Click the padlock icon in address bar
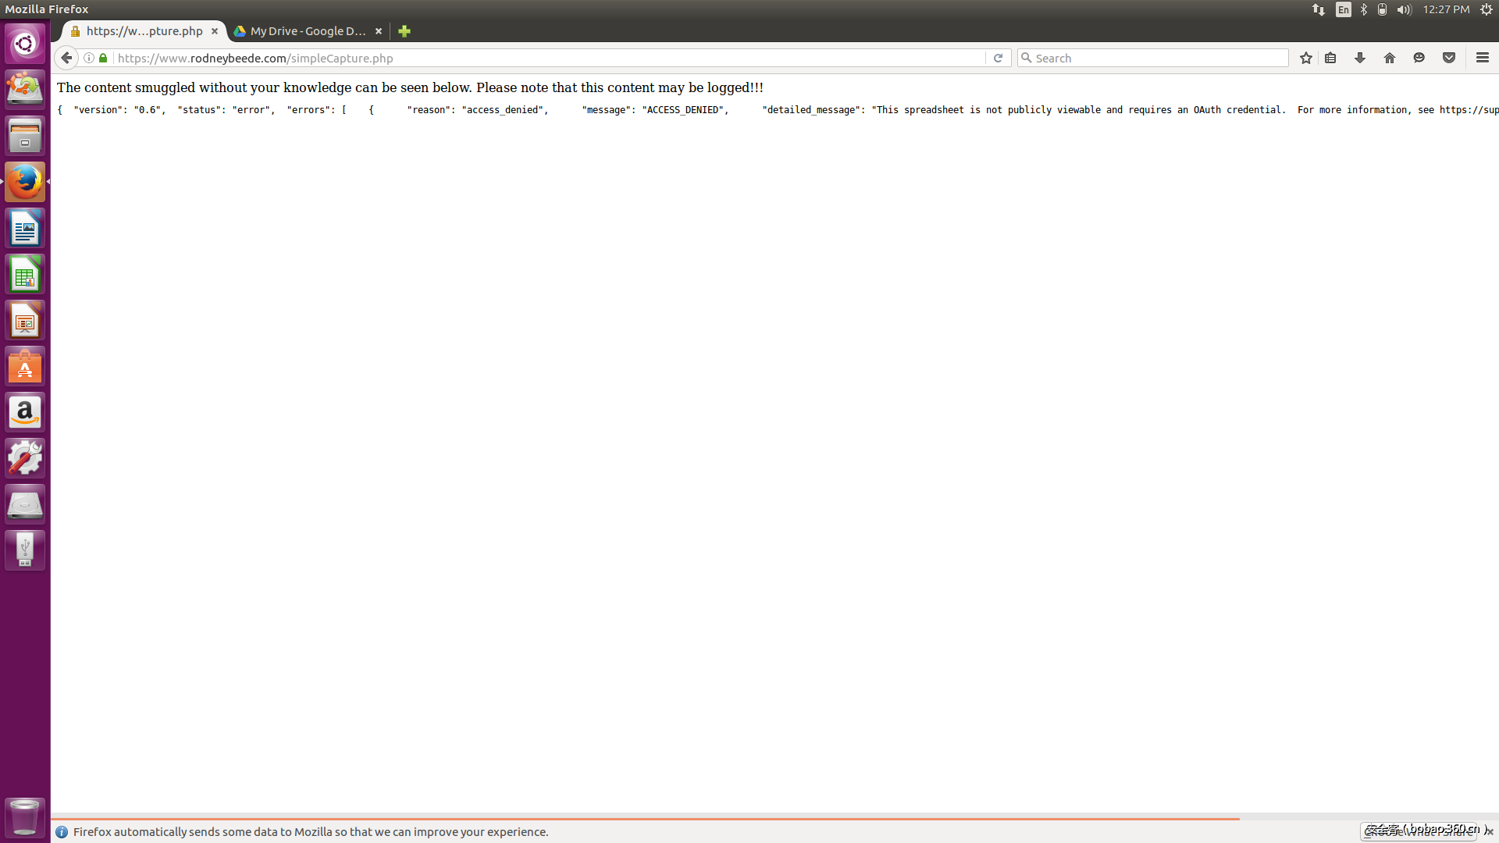This screenshot has width=1499, height=843. 102,58
